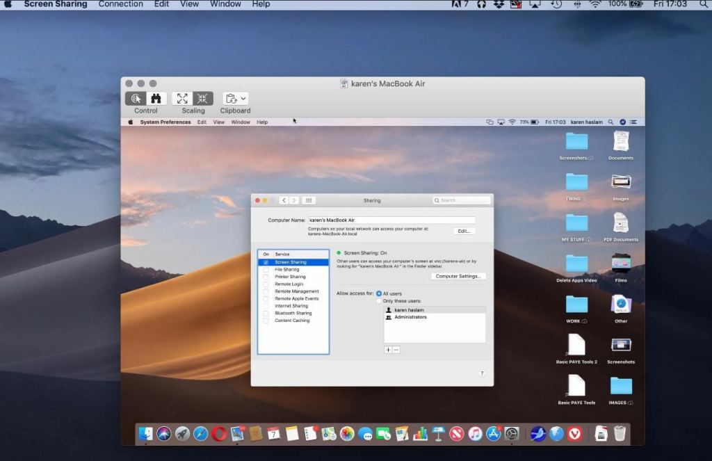Enable the Content Caching checkbox

tap(266, 321)
